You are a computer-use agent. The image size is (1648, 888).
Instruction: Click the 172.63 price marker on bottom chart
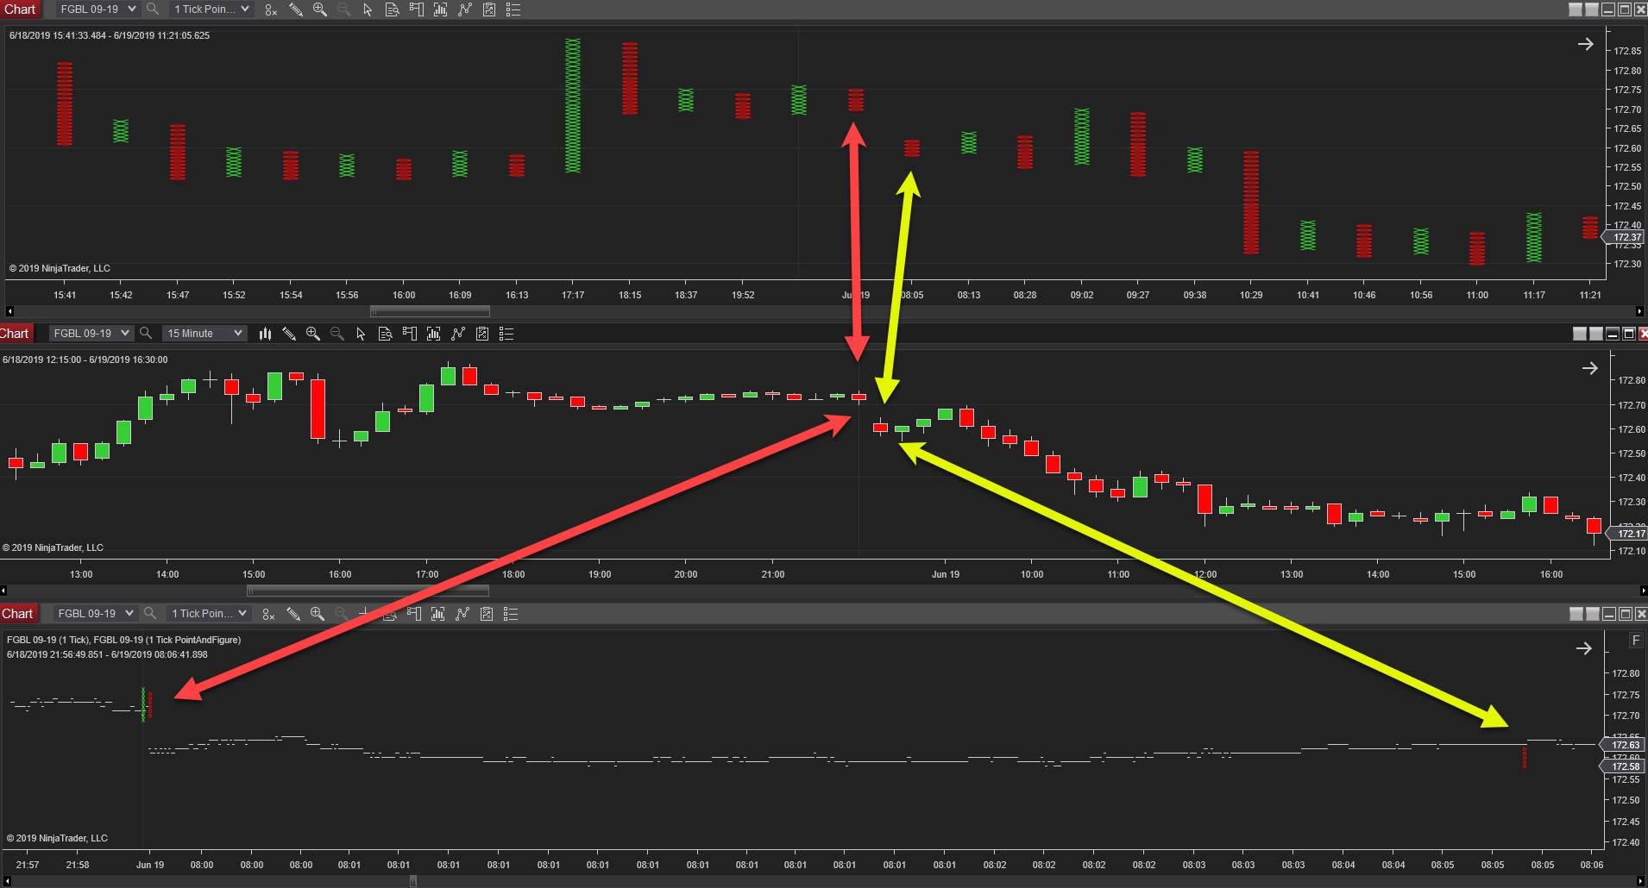pos(1622,745)
